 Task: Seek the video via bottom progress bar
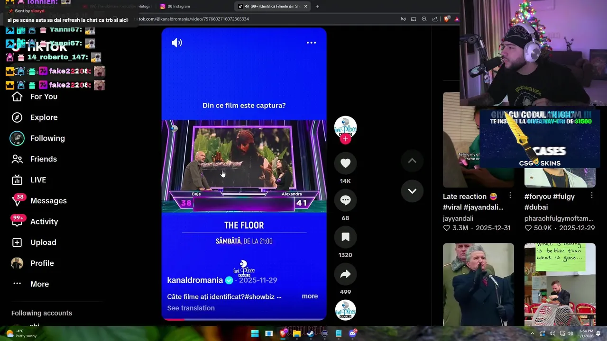coord(244,319)
